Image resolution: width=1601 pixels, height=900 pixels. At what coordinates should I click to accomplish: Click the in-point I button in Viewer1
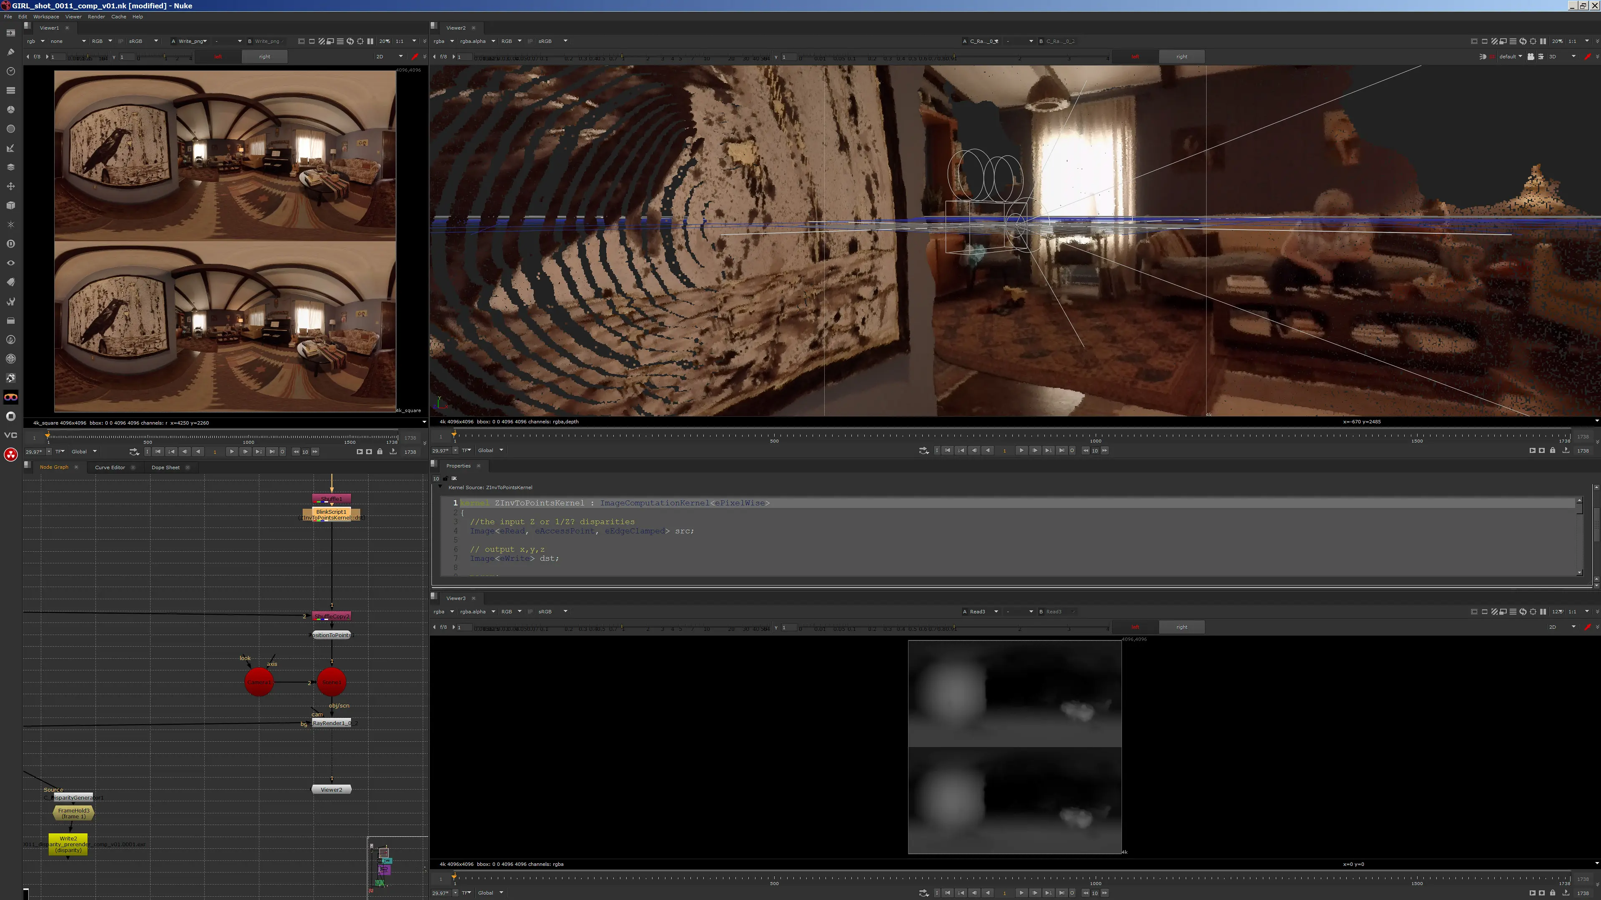point(147,452)
